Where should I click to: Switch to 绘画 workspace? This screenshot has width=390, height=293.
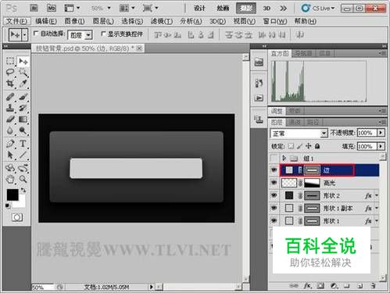(223, 9)
